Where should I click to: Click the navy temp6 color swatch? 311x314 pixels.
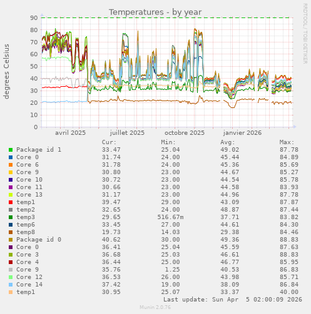11,225
